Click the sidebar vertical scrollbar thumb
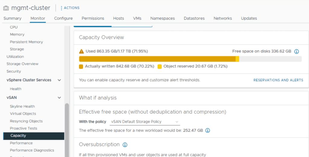The height and width of the screenshot is (157, 309). (x=67, y=130)
